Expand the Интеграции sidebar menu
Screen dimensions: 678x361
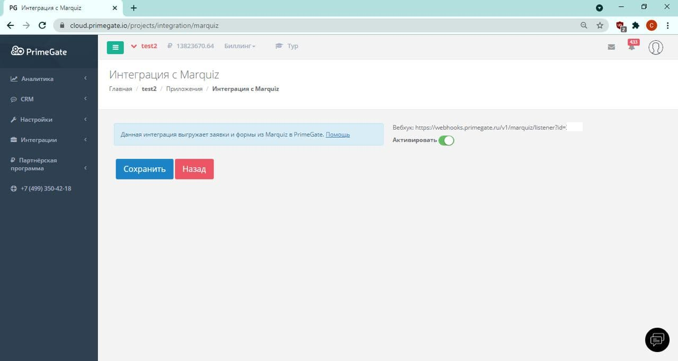point(49,140)
